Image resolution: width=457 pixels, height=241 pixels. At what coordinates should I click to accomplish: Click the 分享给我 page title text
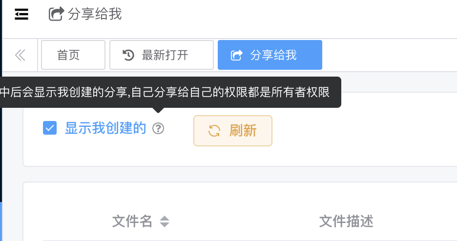(95, 14)
